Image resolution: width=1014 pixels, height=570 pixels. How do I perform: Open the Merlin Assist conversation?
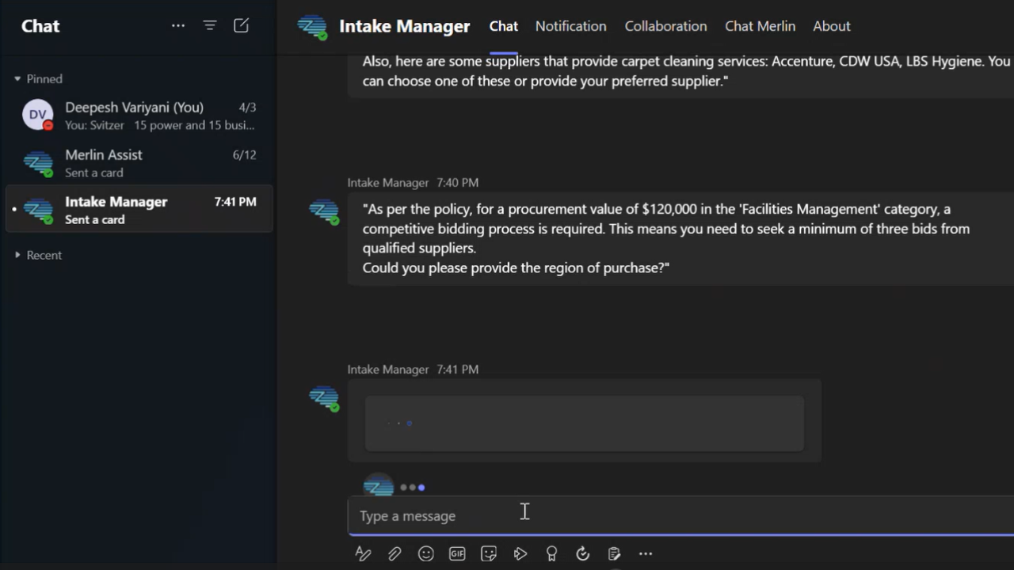(x=139, y=163)
